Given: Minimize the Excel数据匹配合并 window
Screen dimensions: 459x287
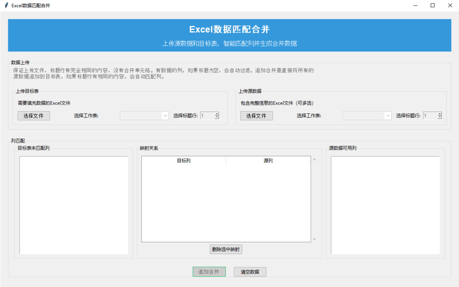Looking at the screenshot, I should [x=415, y=6].
